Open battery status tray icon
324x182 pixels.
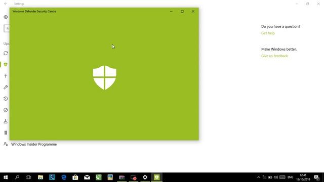270,177
